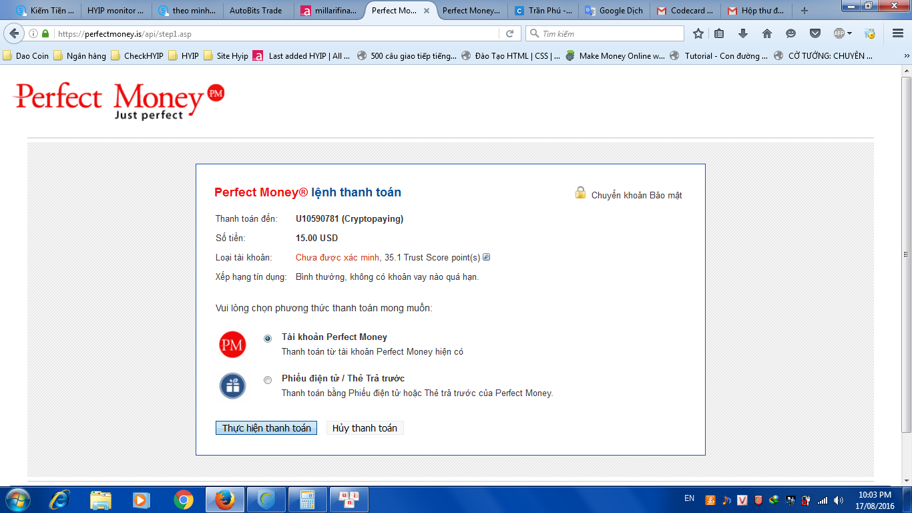Click the secure transfer padlock icon
Viewport: 912px width, 513px height.
pos(580,193)
